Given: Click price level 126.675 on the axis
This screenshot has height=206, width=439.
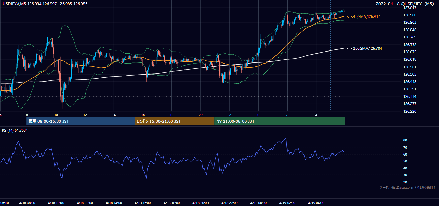Looking at the screenshot, I should tap(410, 52).
